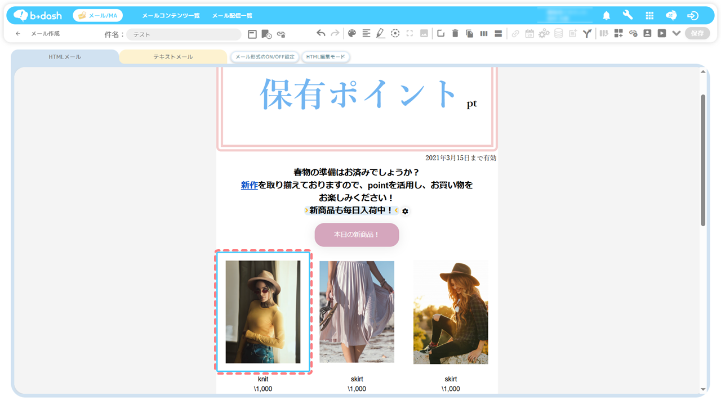Click the chain link icon
The height and width of the screenshot is (405, 721).
tap(515, 34)
